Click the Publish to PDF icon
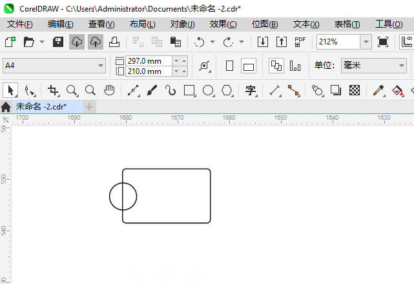The width and height of the screenshot is (414, 284). click(x=300, y=42)
